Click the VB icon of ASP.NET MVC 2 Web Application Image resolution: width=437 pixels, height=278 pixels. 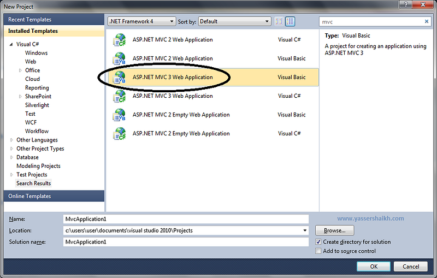tap(119, 58)
